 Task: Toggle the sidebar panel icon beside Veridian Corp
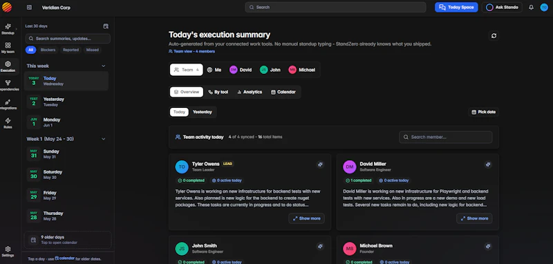click(x=29, y=8)
